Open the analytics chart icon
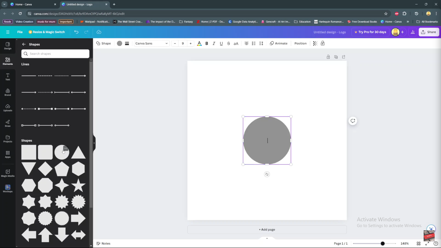 point(413,32)
